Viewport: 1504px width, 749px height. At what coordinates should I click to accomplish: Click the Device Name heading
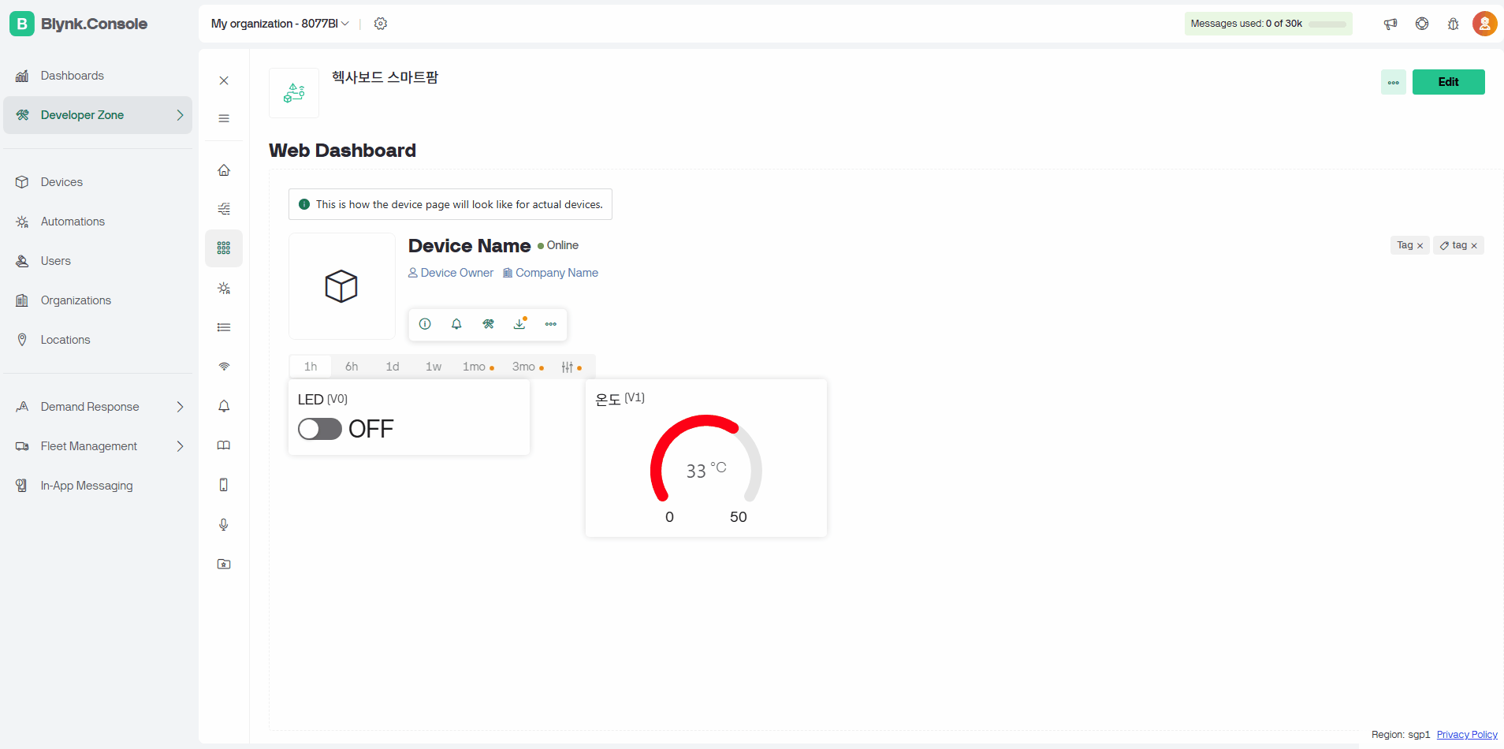[x=470, y=246]
